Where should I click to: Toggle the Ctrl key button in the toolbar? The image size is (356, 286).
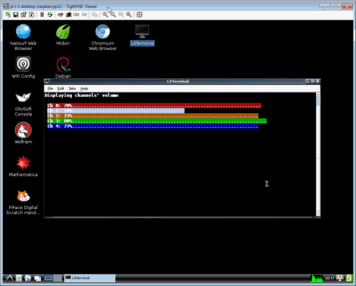coord(76,15)
